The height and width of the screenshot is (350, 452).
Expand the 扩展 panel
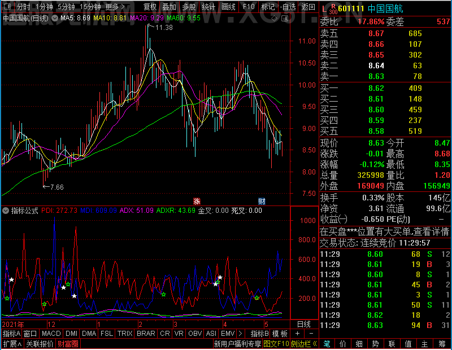[12, 344]
